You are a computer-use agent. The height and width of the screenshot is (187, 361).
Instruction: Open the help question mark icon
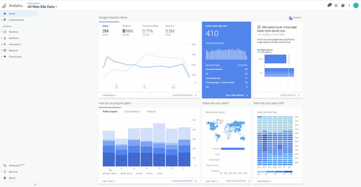pos(343,5)
